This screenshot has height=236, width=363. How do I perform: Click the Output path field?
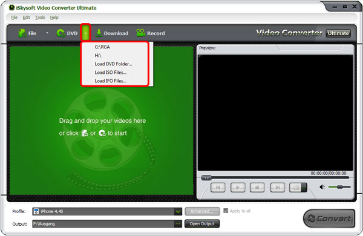[x=103, y=224]
